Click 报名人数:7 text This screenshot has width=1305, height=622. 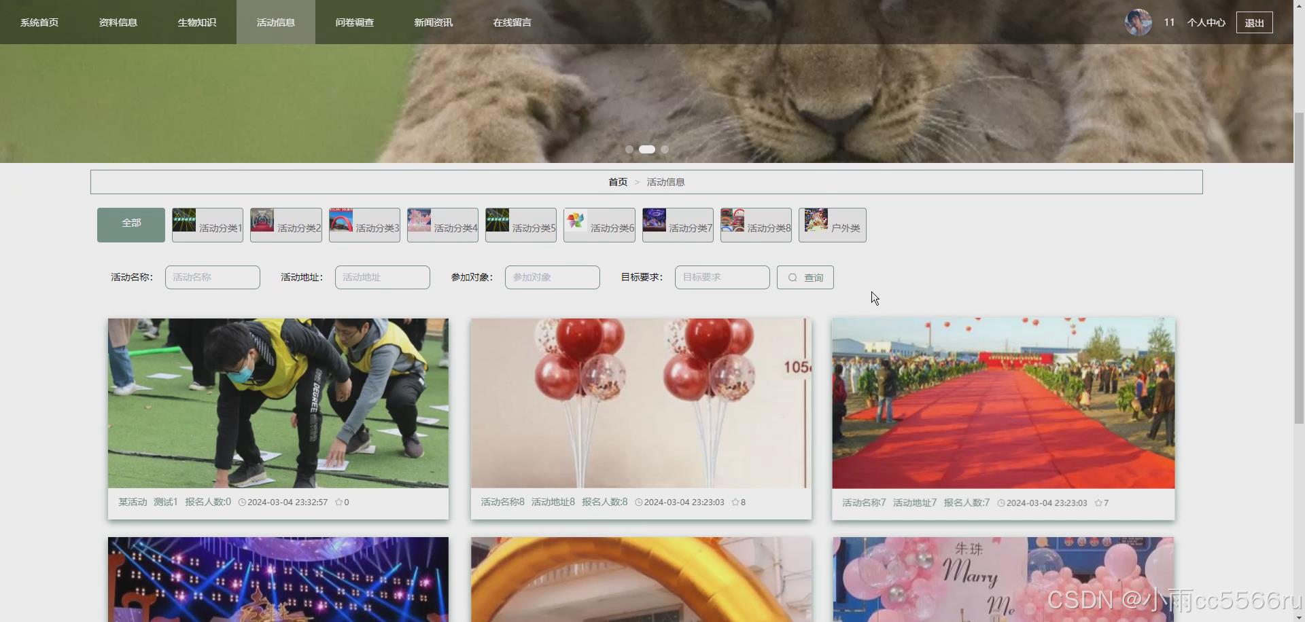pyautogui.click(x=967, y=503)
